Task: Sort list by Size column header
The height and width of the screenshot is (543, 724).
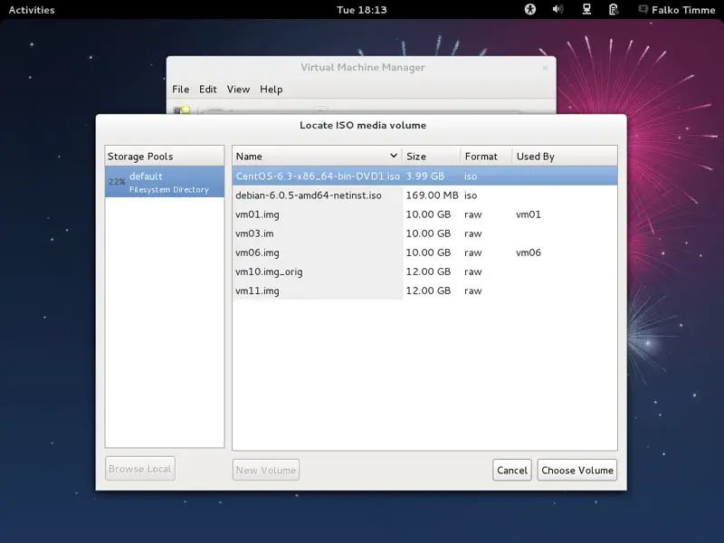Action: coord(431,157)
